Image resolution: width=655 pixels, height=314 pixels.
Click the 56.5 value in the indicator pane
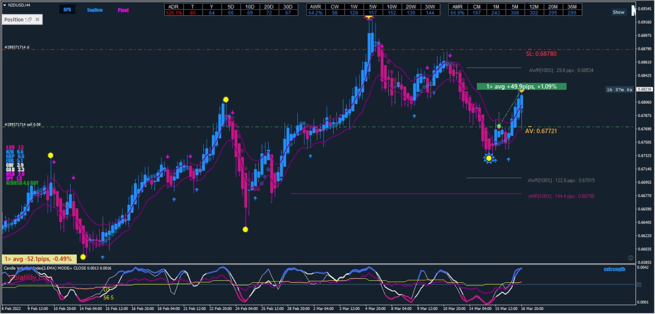[108, 297]
